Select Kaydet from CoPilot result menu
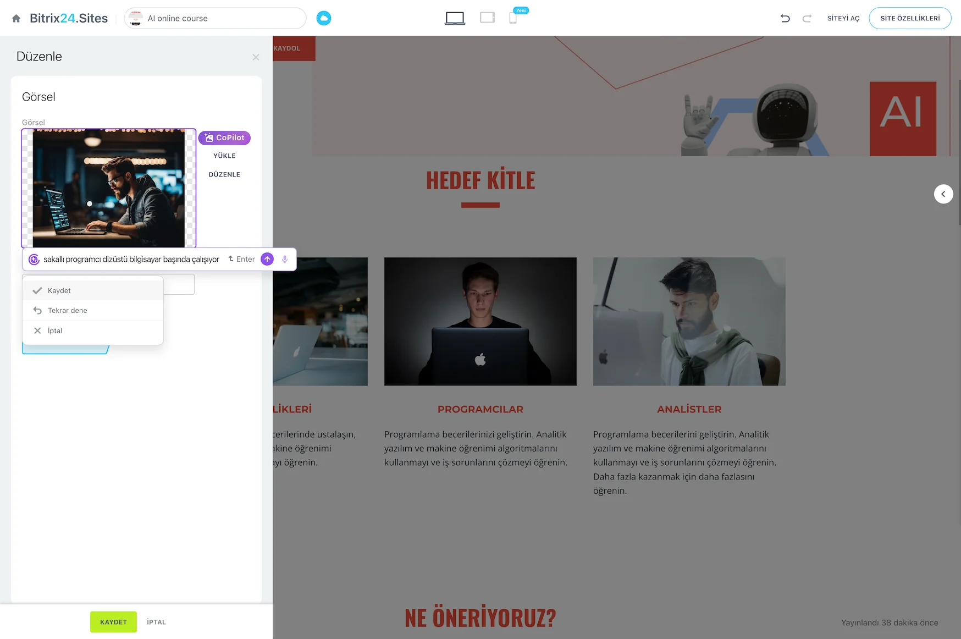Screen dimensions: 961x639 93,290
